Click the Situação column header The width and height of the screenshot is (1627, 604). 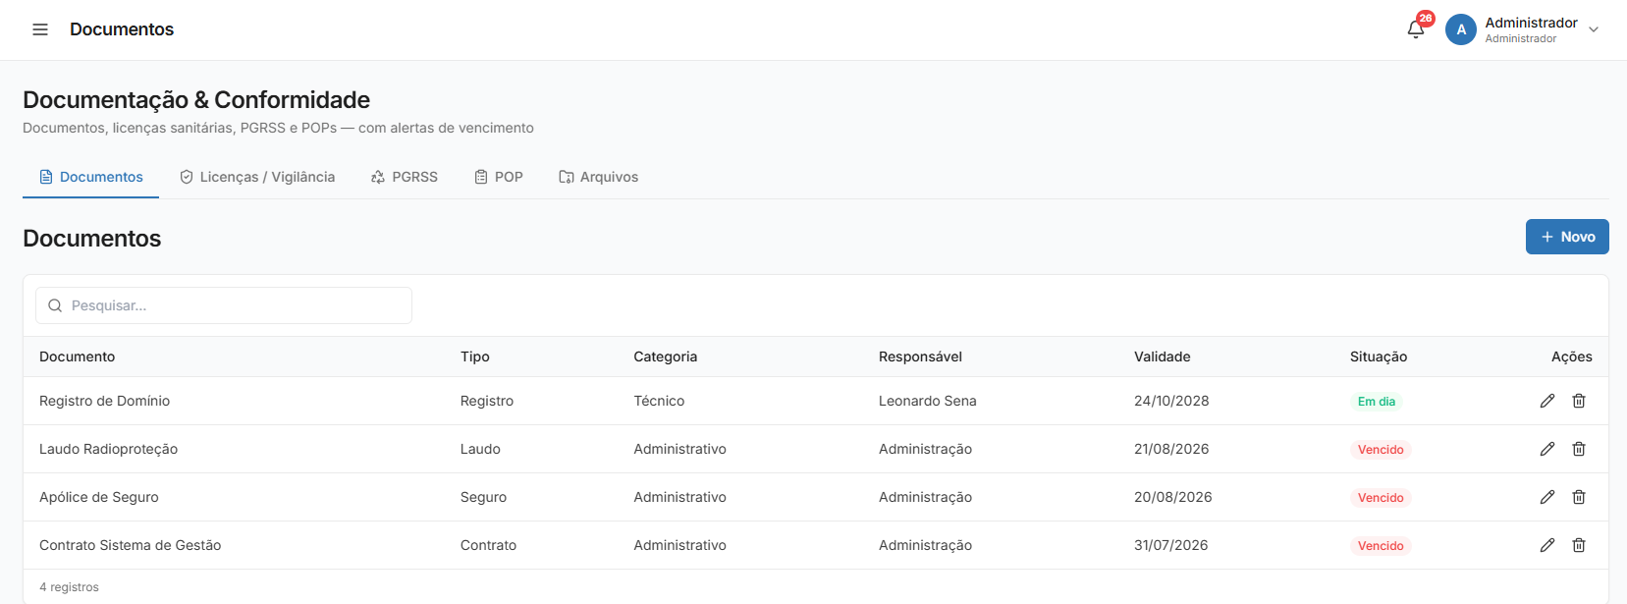1379,357
